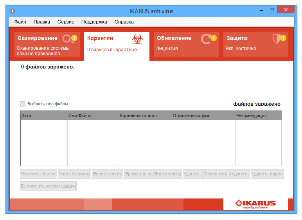Click the Чистый список button
302x220 pixels.
[74, 174]
